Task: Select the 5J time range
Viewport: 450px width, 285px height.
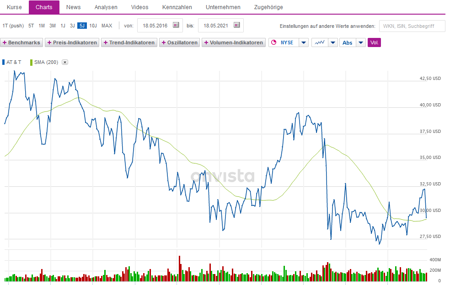Action: coord(82,26)
